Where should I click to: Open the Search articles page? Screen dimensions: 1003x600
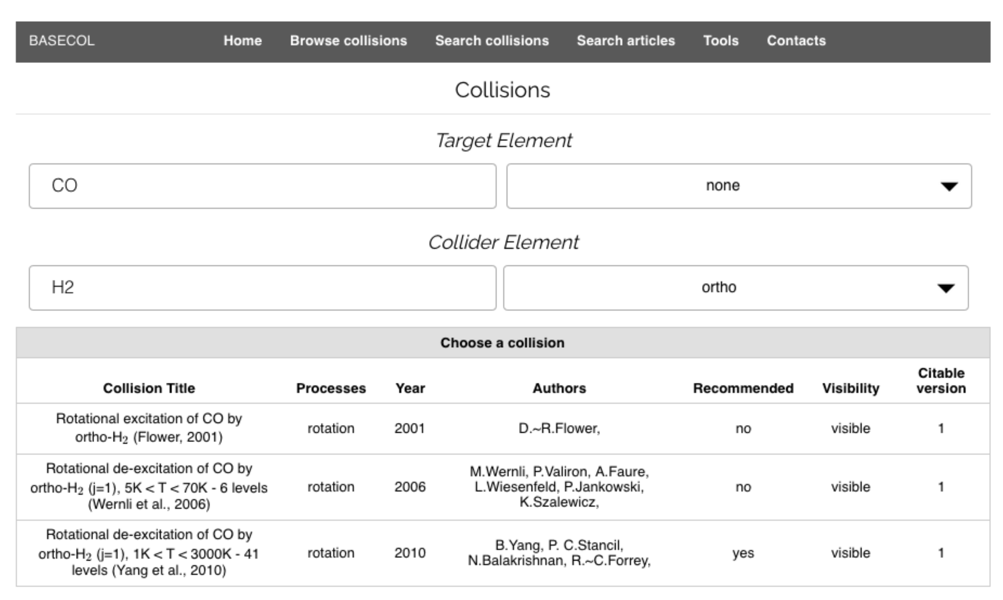pyautogui.click(x=626, y=41)
